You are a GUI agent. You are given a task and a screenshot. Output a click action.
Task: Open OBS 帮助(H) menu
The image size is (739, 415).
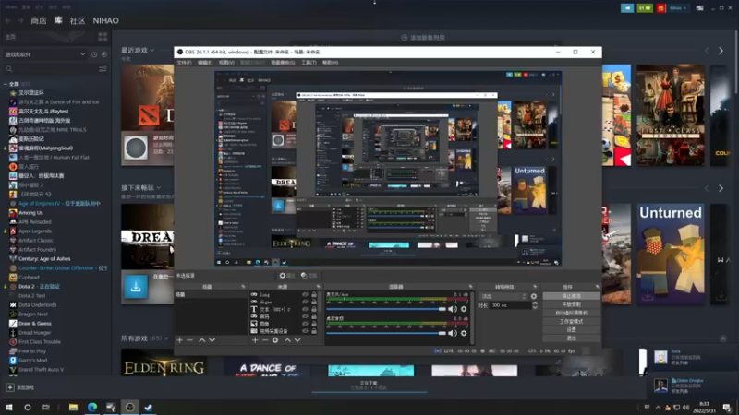[331, 63]
